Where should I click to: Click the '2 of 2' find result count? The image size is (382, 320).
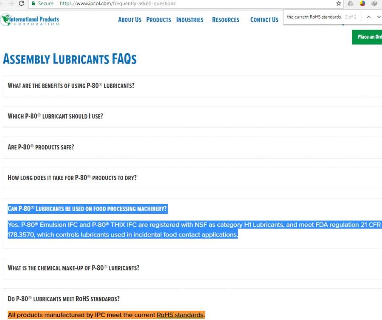pos(351,17)
